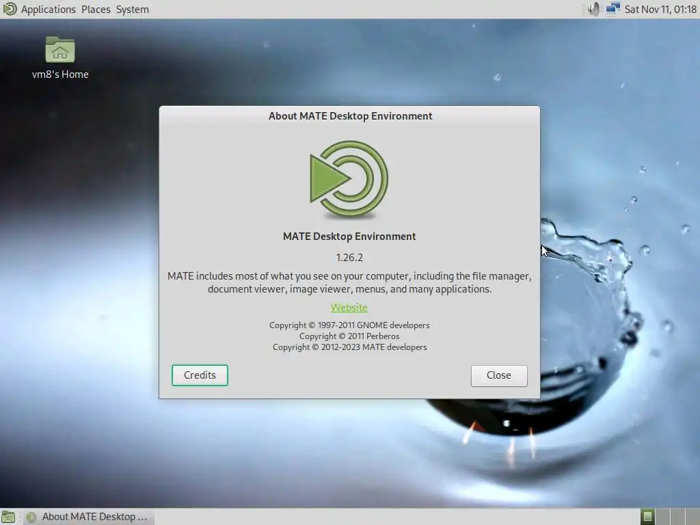Open vm8's Home folder icon
700x525 pixels.
pos(60,58)
